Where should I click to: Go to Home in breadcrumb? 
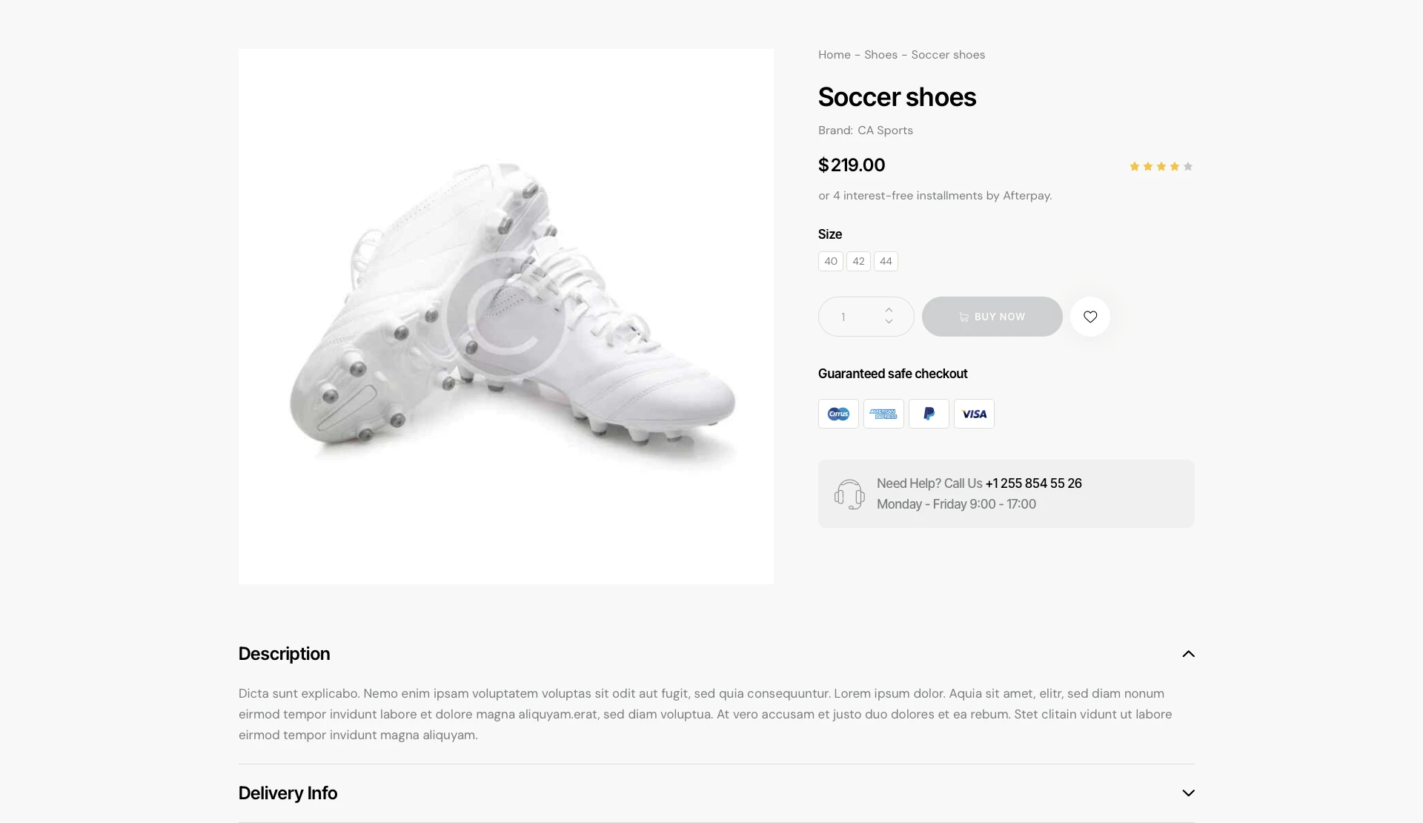point(834,55)
